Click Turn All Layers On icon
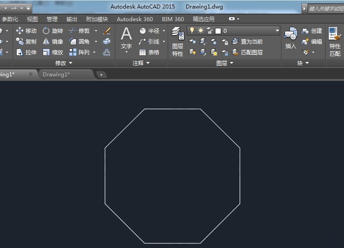Image resolution: width=344 pixels, height=248 pixels. (x=192, y=52)
